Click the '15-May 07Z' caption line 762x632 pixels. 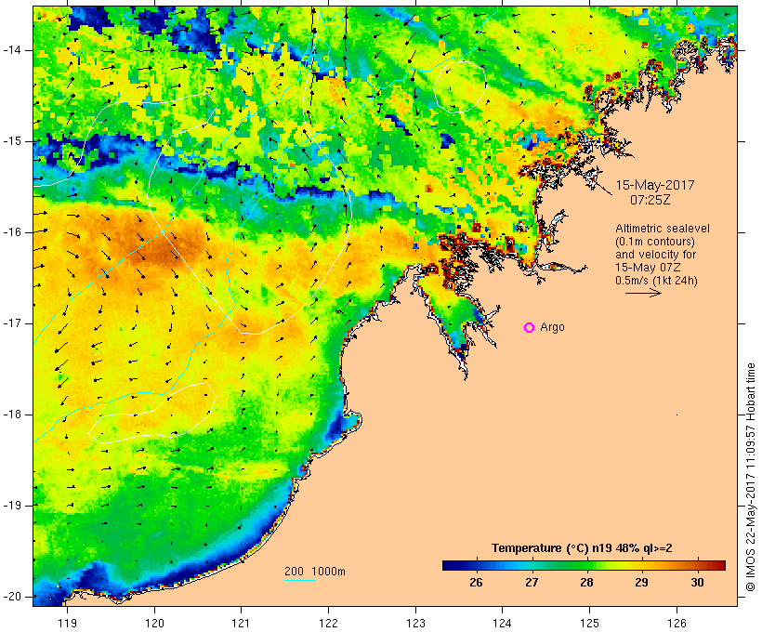(648, 268)
